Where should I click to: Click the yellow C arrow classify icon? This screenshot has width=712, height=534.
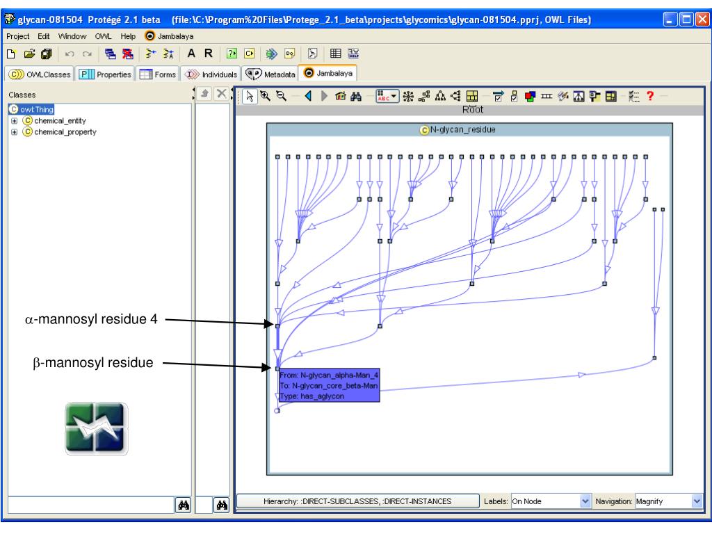250,54
